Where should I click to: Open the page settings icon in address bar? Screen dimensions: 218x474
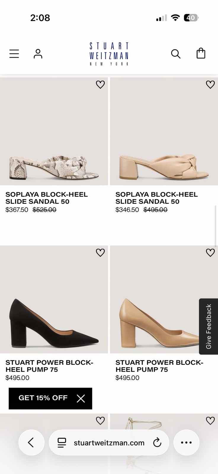click(x=62, y=443)
